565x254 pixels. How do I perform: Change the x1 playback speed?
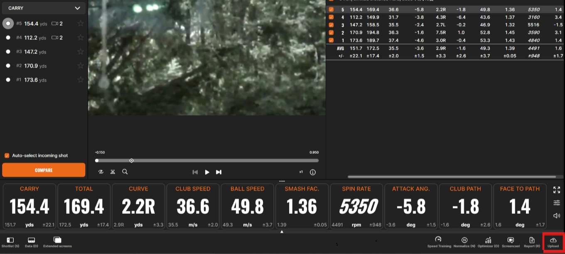(x=301, y=172)
